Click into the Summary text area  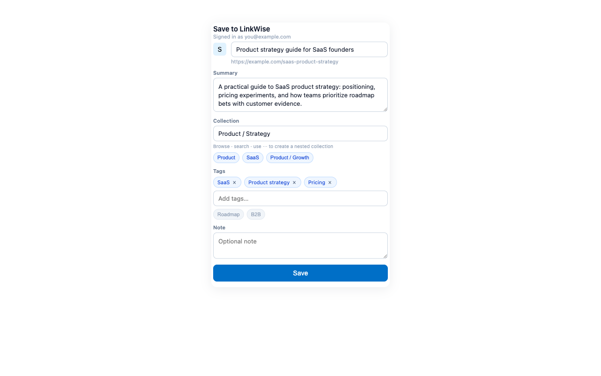click(300, 95)
